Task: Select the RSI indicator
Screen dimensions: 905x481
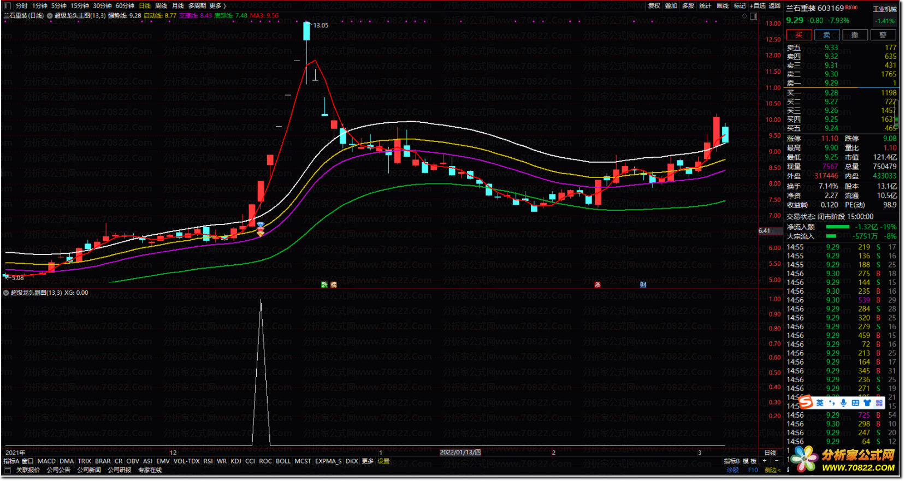Action: point(208,461)
